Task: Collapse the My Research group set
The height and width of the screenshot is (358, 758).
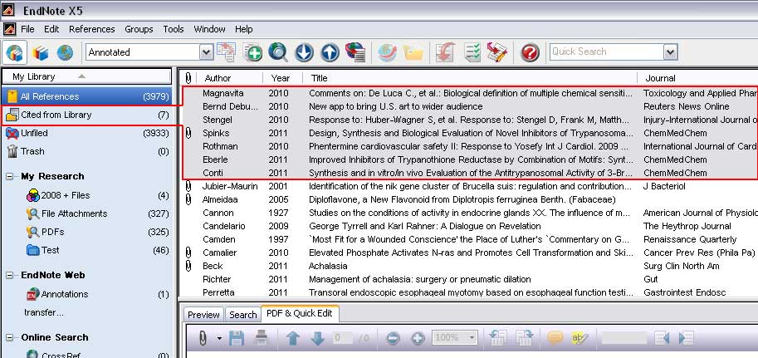Action: 9,177
